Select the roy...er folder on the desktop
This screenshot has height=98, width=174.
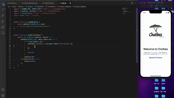157,81
